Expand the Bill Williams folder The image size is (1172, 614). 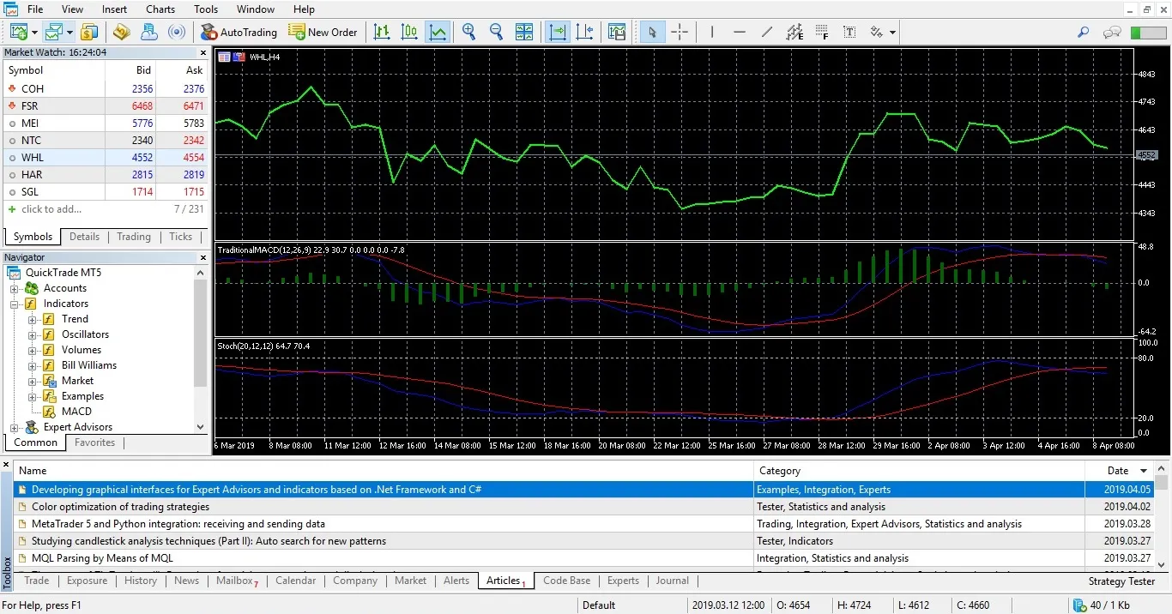pyautogui.click(x=33, y=365)
